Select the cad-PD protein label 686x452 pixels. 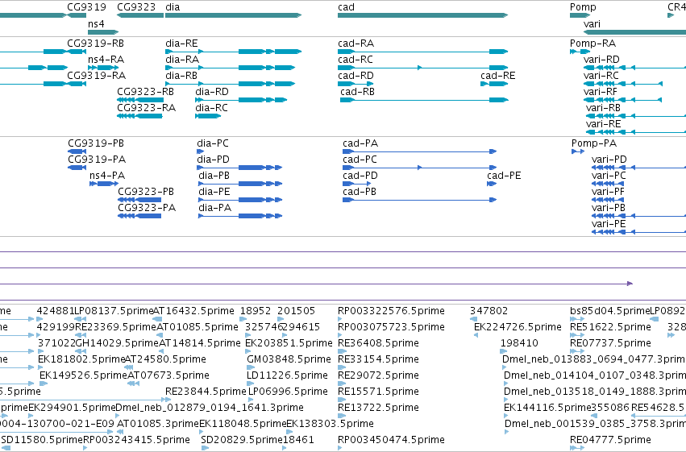360,176
